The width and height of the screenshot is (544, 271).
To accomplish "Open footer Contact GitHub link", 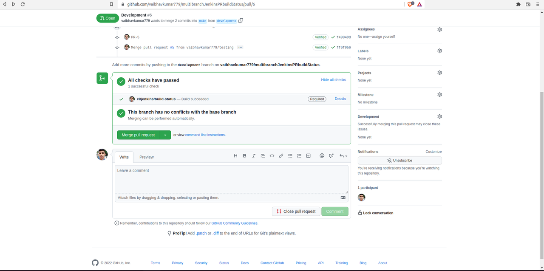I will [272, 263].
